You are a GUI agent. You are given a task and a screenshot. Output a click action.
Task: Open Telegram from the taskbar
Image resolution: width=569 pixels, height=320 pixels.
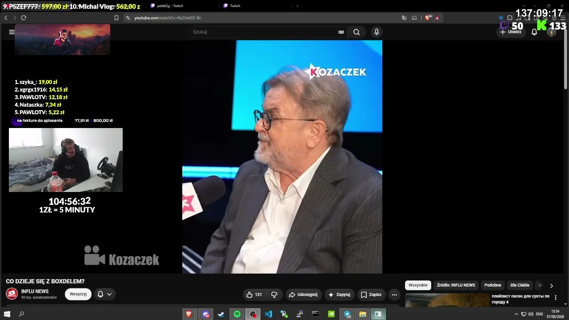[x=347, y=314]
